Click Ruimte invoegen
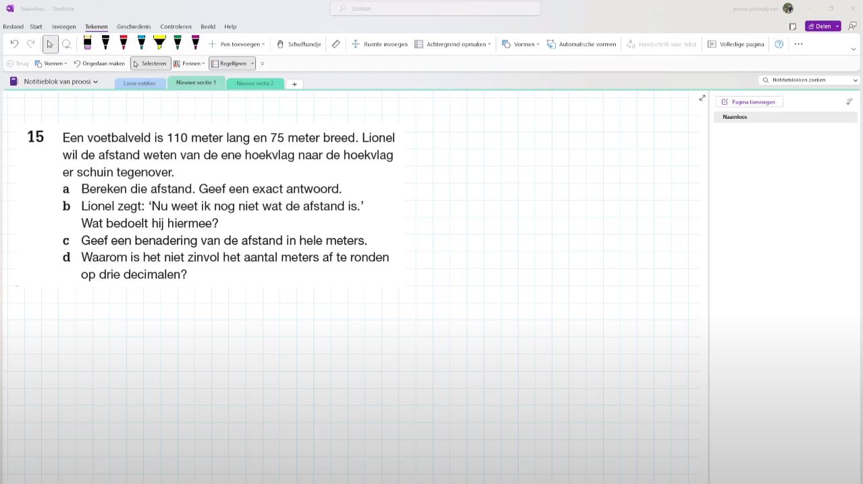863x484 pixels. pyautogui.click(x=380, y=45)
